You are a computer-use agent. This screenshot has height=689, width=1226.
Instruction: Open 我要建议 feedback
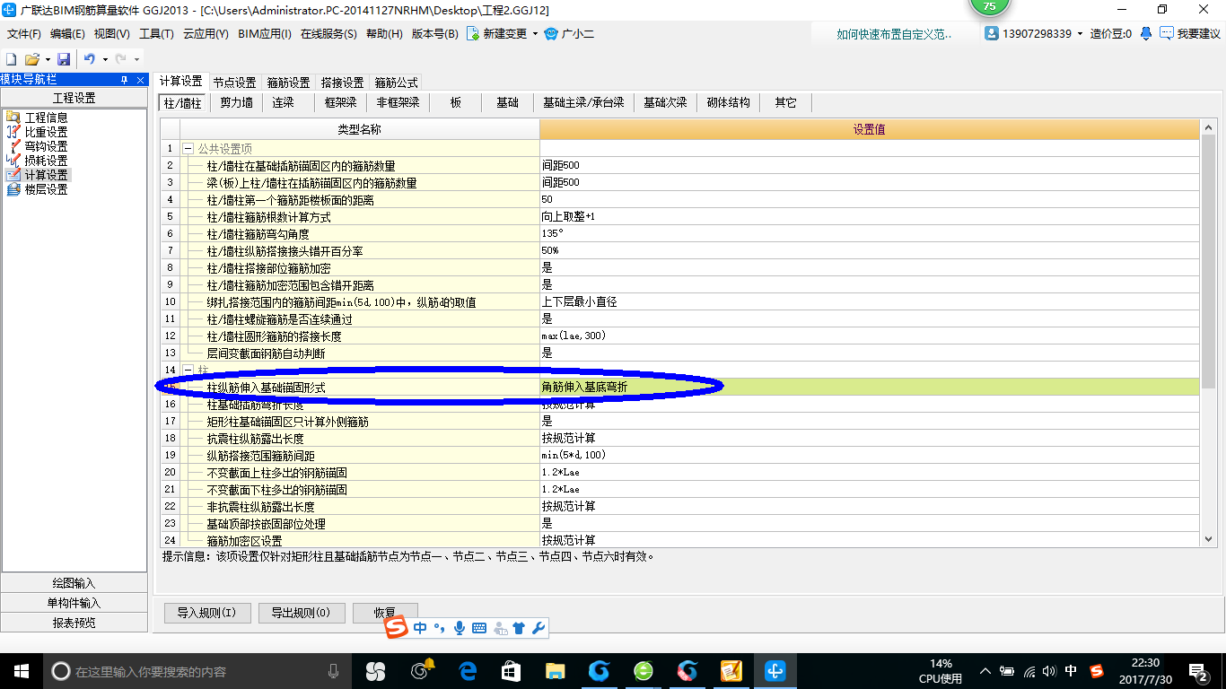click(x=1190, y=34)
